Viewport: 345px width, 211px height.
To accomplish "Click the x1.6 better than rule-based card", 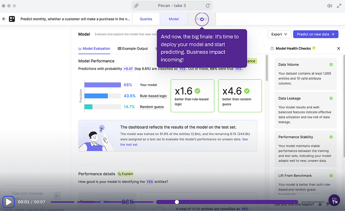I will click(192, 96).
